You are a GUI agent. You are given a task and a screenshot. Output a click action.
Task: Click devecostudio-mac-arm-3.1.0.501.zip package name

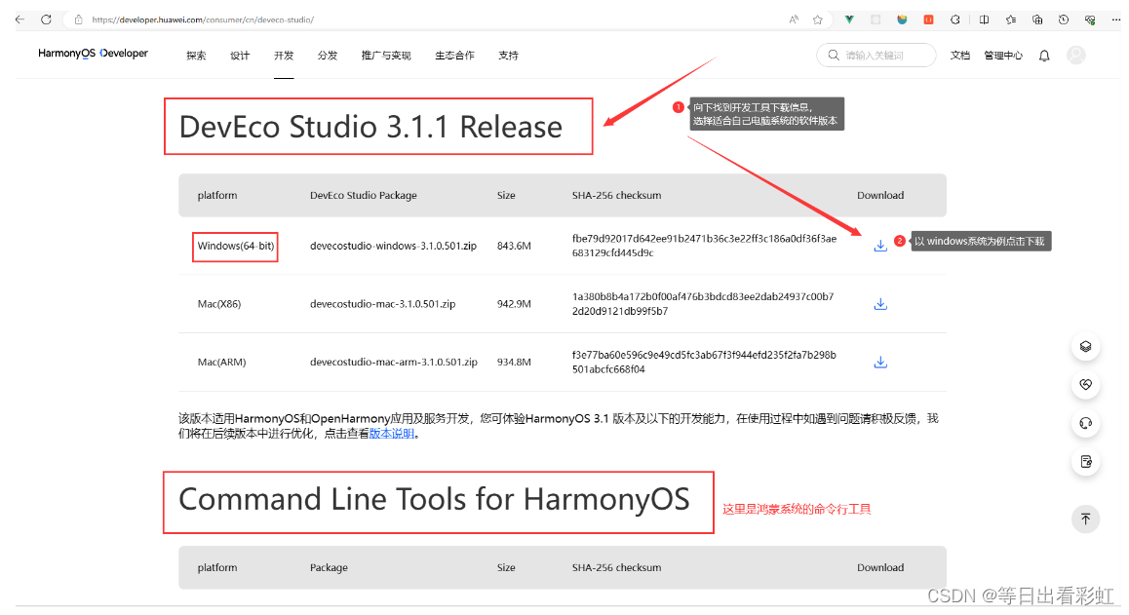(393, 362)
